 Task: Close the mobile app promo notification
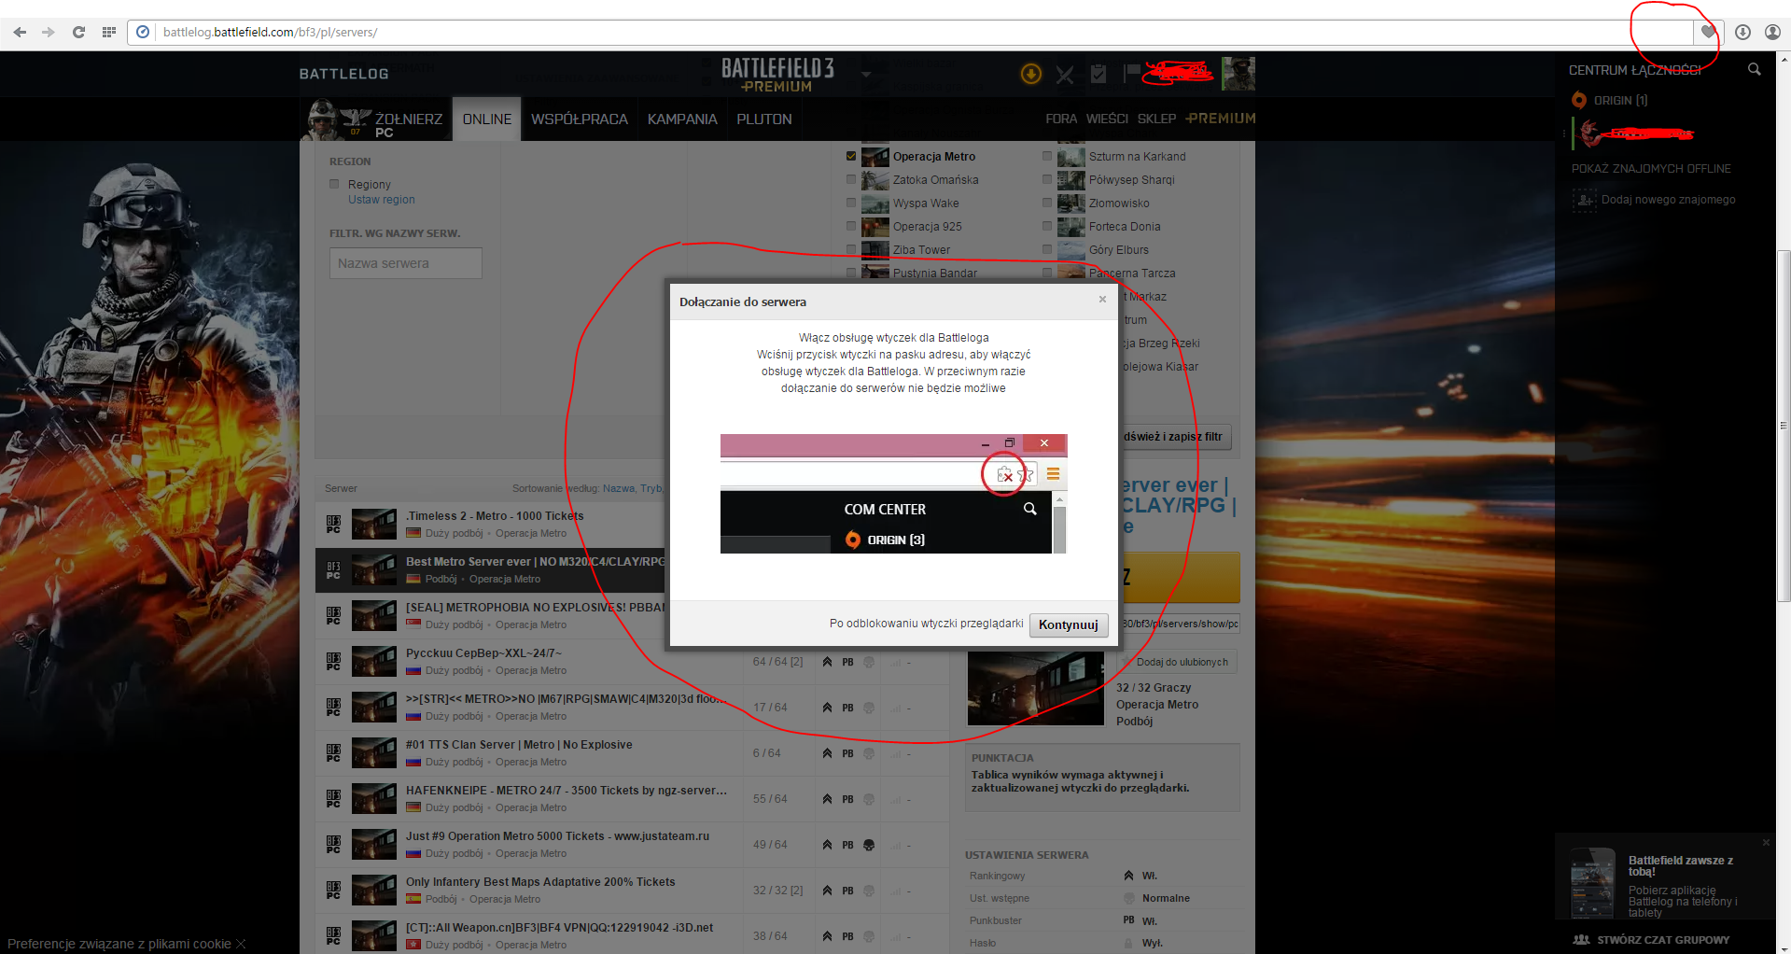point(1766,842)
